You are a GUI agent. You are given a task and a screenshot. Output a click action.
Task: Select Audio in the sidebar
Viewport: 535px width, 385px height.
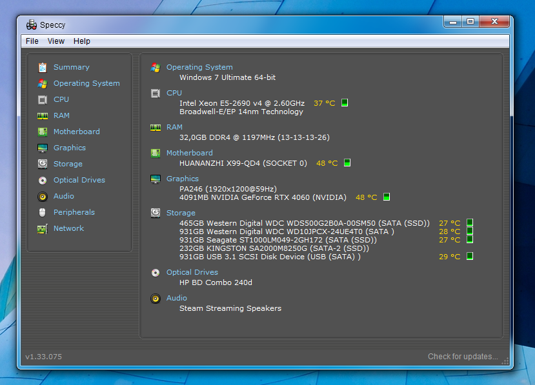tap(64, 196)
